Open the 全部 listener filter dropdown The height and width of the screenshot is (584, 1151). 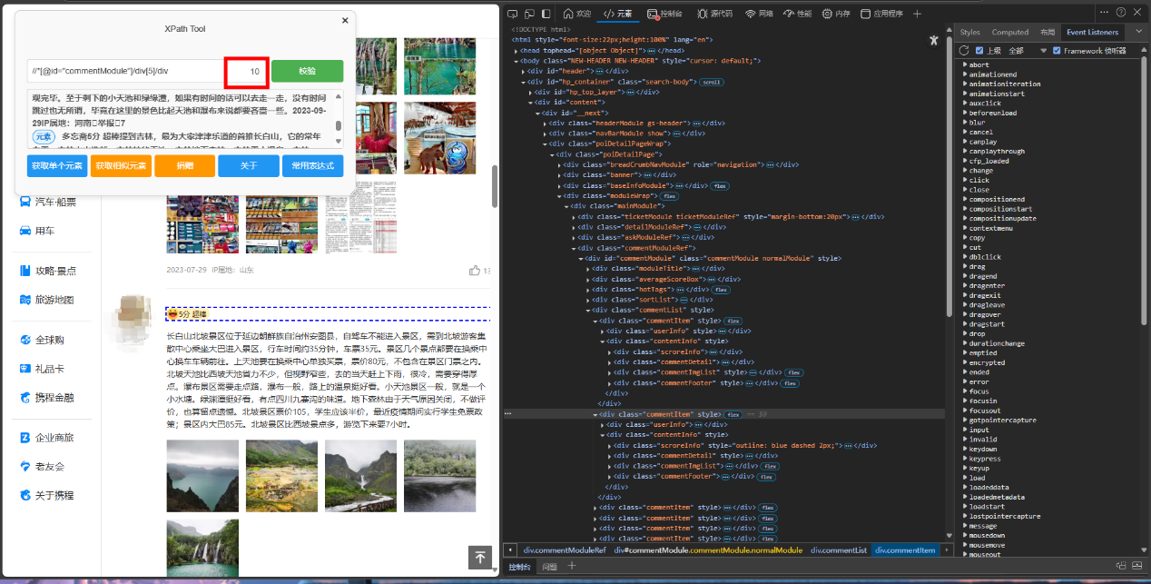pos(1028,51)
